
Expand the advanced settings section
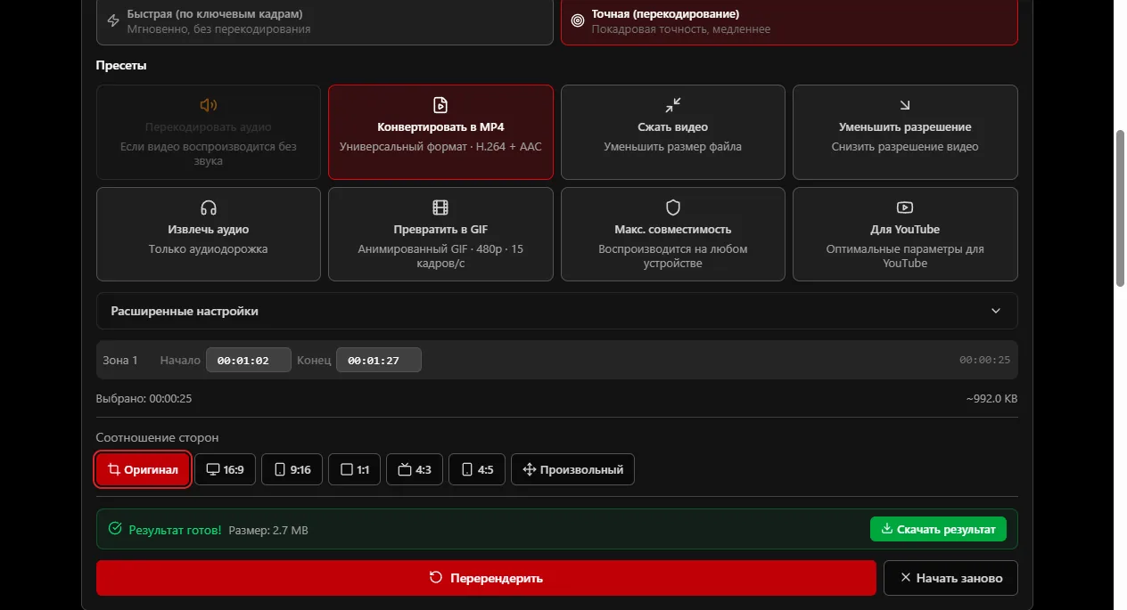[x=556, y=311]
